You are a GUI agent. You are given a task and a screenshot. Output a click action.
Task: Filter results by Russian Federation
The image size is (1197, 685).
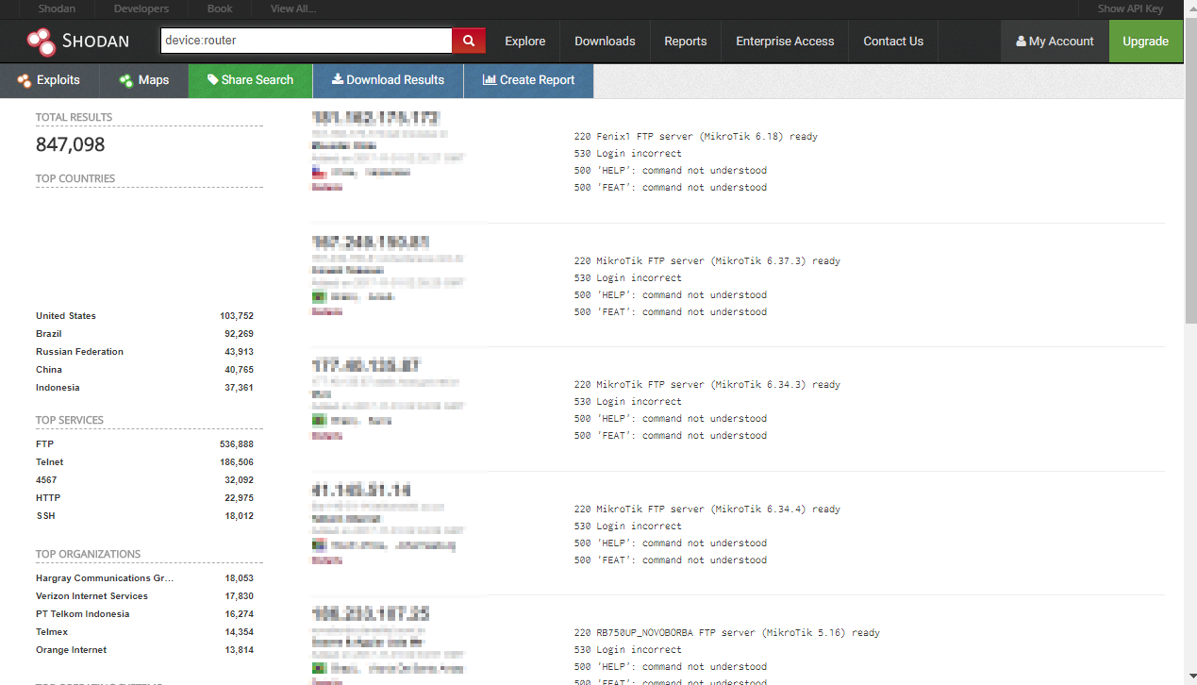80,352
